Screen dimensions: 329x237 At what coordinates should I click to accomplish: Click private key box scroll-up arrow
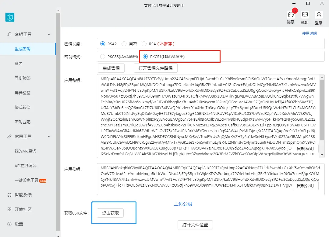(x=322, y=77)
